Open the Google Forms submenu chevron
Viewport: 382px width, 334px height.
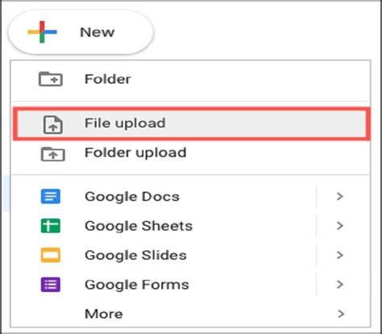[x=340, y=284]
